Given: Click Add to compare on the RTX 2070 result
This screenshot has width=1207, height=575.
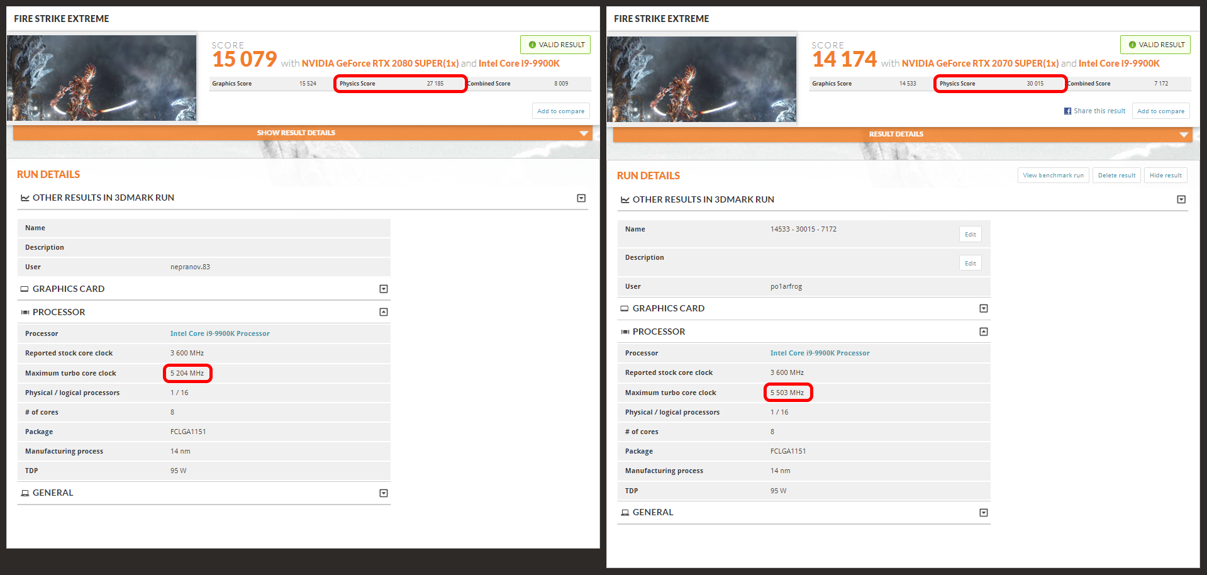Looking at the screenshot, I should [1161, 111].
